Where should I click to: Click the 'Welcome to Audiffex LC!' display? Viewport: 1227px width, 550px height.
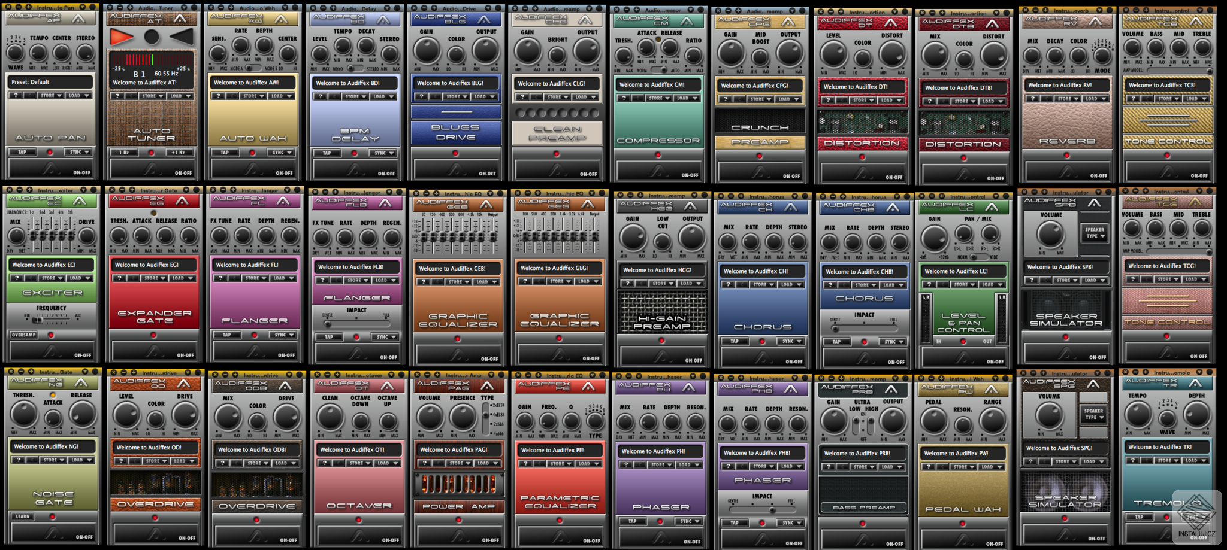coord(963,271)
